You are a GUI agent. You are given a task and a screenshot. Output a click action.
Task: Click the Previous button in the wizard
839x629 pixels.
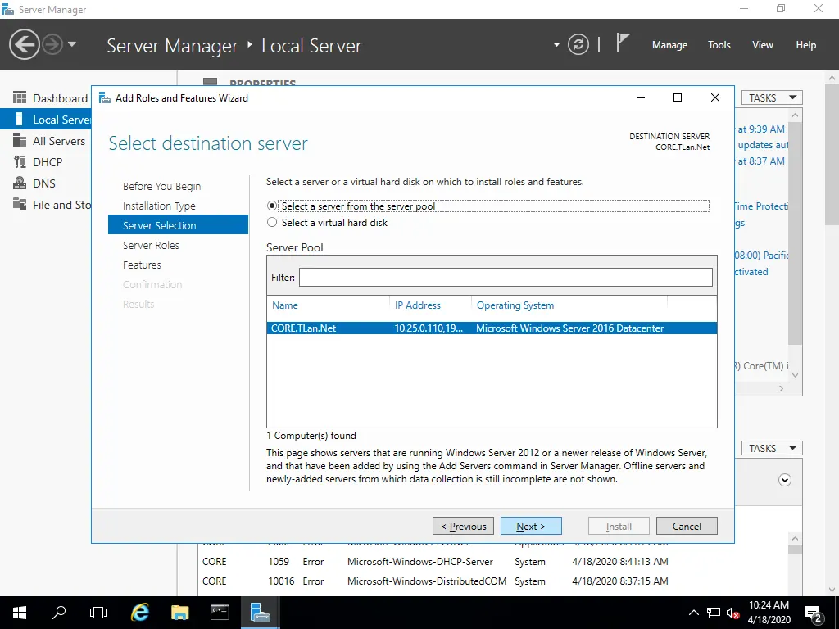tap(464, 526)
